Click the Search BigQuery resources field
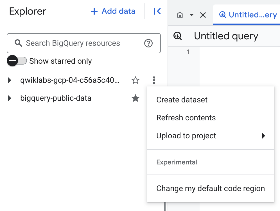The height and width of the screenshot is (211, 280). [x=84, y=43]
